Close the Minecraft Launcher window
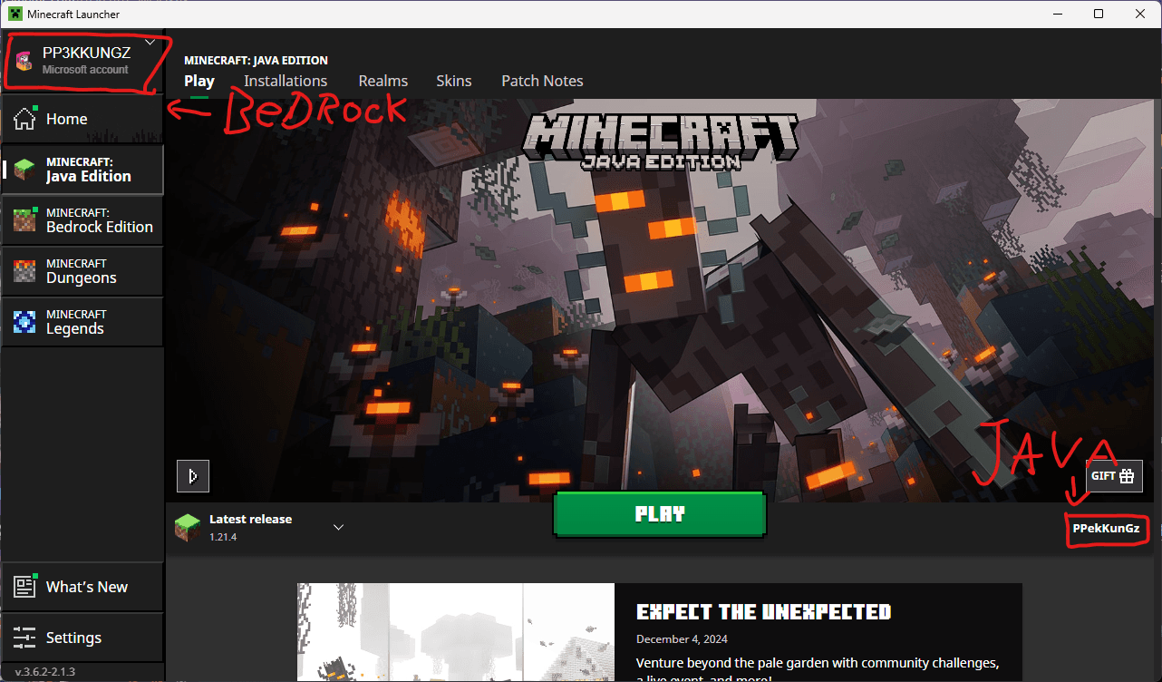The height and width of the screenshot is (682, 1162). coord(1140,15)
